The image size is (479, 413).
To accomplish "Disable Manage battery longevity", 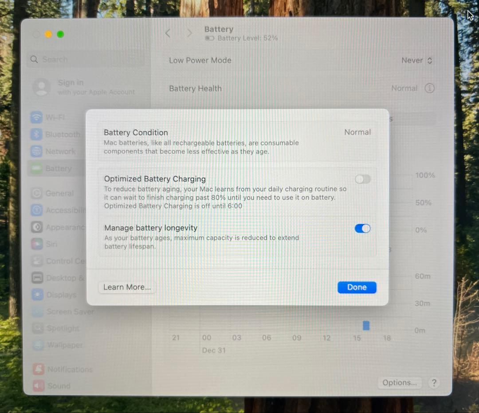I will (x=362, y=228).
